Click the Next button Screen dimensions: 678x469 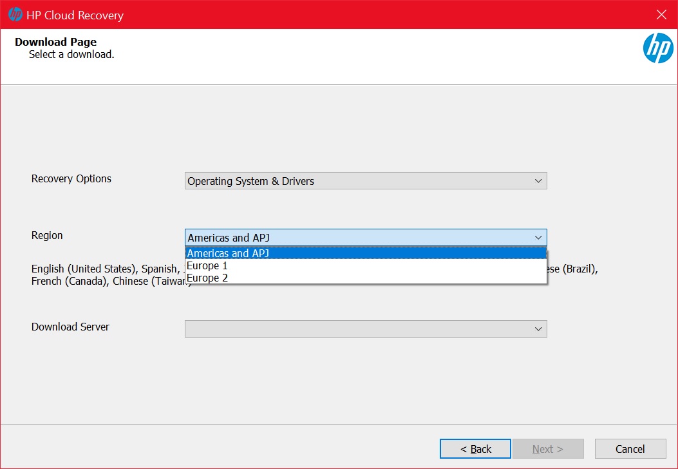point(548,448)
